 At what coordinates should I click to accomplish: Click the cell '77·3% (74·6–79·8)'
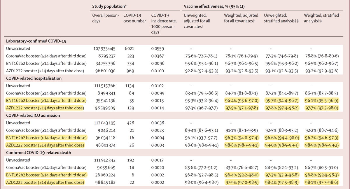[281, 56]
